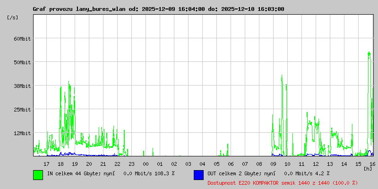Image resolution: width=378 pixels, height=189 pixels.
Task: Click the '06' hour label on x-axis
Action: click(x=231, y=164)
